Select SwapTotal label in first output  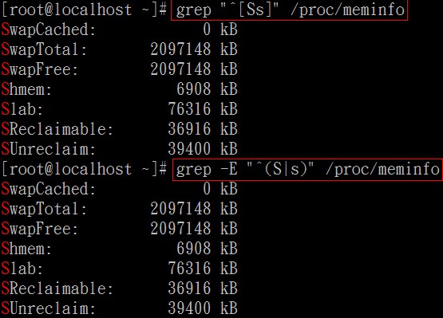click(x=44, y=49)
